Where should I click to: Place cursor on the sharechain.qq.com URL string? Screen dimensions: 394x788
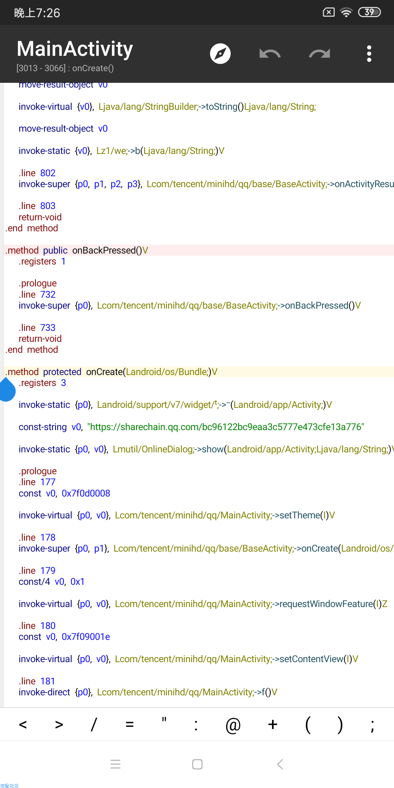tap(226, 427)
